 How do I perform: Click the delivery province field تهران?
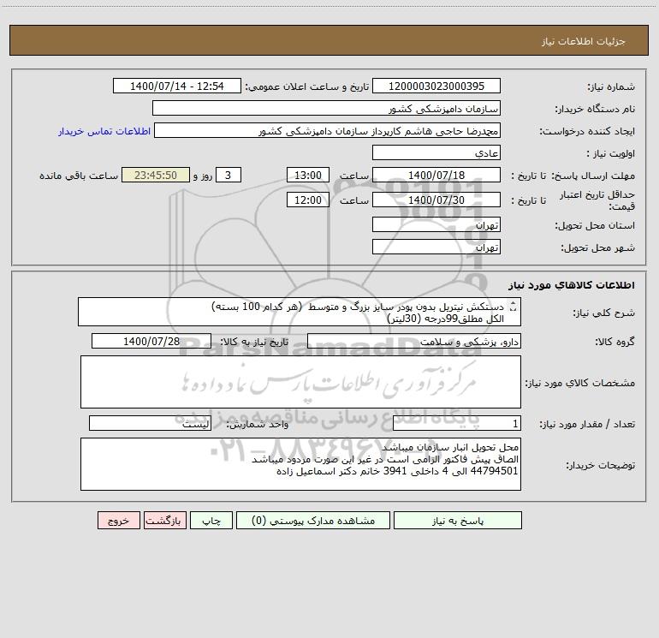coord(436,224)
